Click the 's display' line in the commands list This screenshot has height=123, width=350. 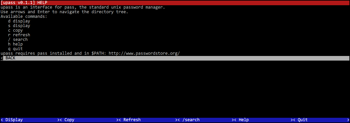point(19,26)
